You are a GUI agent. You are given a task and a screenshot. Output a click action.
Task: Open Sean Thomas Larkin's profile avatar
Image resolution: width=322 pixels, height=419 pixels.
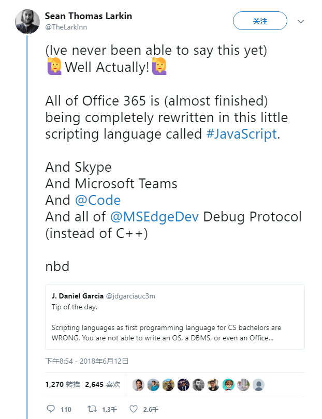(x=27, y=21)
